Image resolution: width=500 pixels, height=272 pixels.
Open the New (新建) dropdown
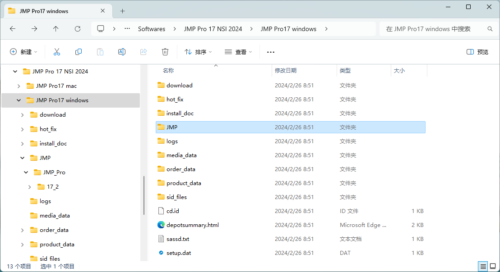pos(23,52)
